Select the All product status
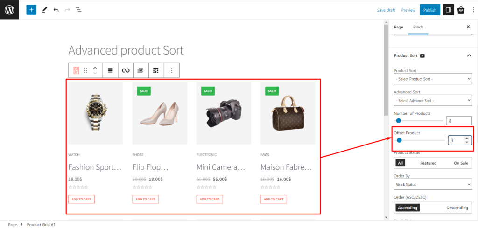This screenshot has width=478, height=228. click(400, 163)
